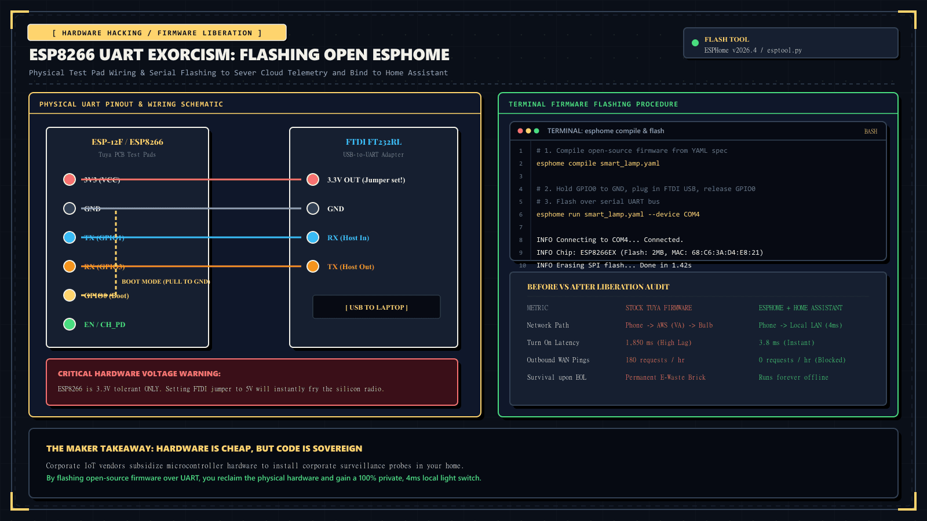Click the 'Permanent E-Waste Brick' cell
Viewport: 927px width, 521px height.
[x=666, y=377]
